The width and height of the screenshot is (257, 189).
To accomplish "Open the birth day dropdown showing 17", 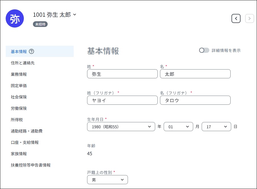I will point(216,127).
